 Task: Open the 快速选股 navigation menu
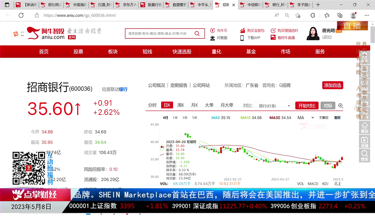pyautogui.click(x=182, y=52)
